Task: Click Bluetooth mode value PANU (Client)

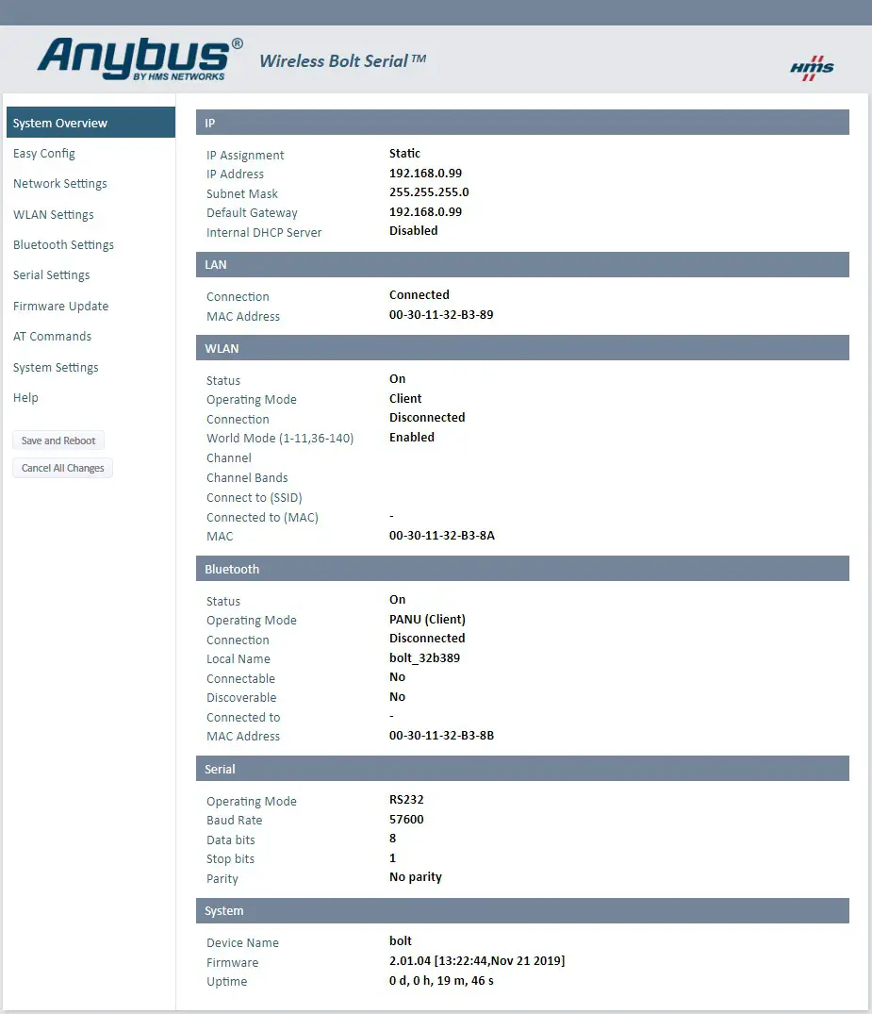Action: (x=427, y=620)
